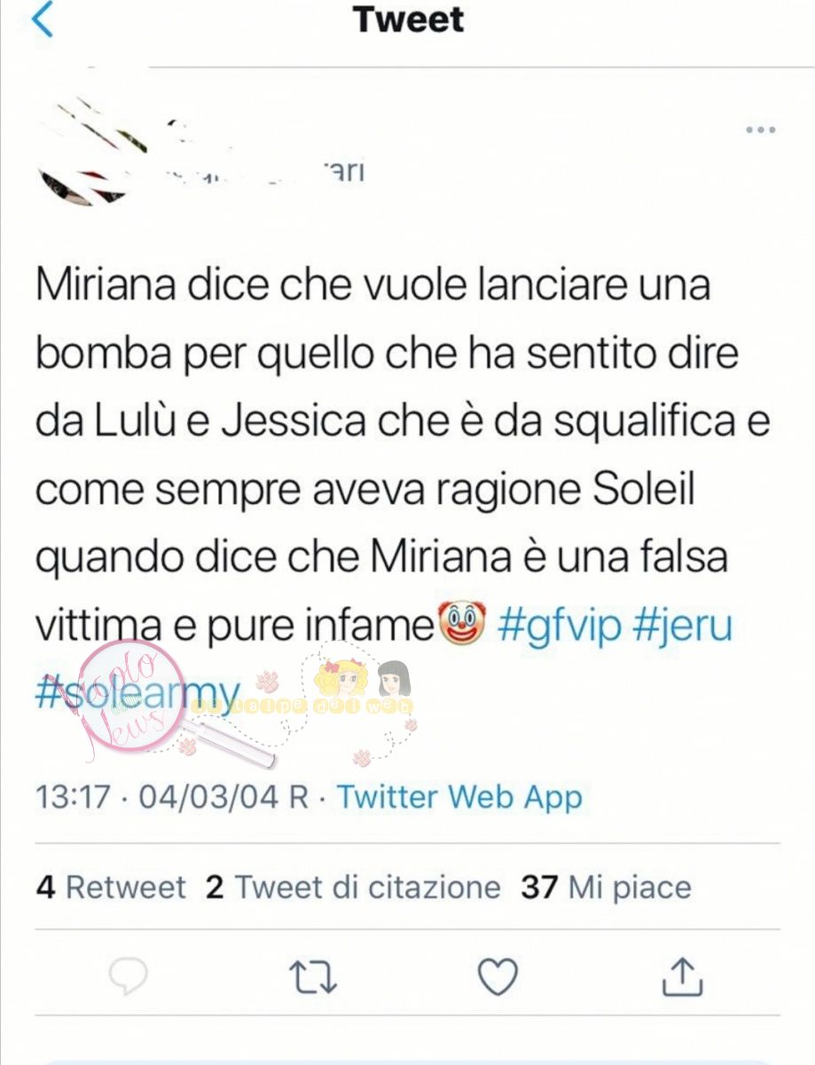Like the tweet with heart icon

pos(498,977)
